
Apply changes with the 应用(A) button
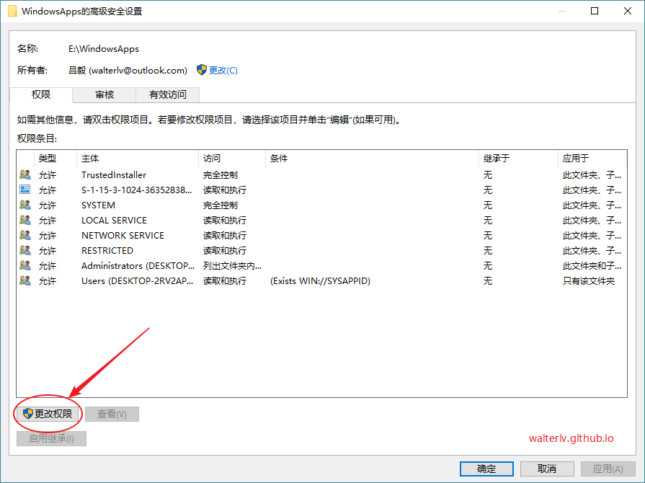[x=607, y=468]
